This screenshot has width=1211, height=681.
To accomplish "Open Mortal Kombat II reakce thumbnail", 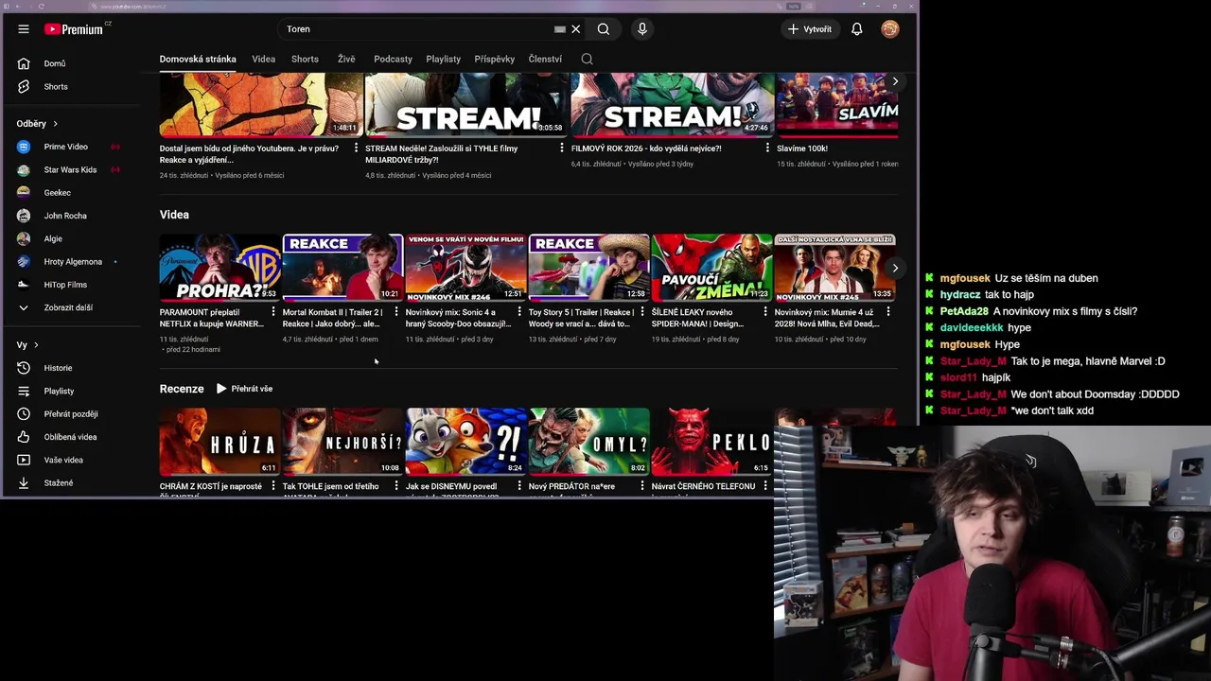I will coord(342,268).
